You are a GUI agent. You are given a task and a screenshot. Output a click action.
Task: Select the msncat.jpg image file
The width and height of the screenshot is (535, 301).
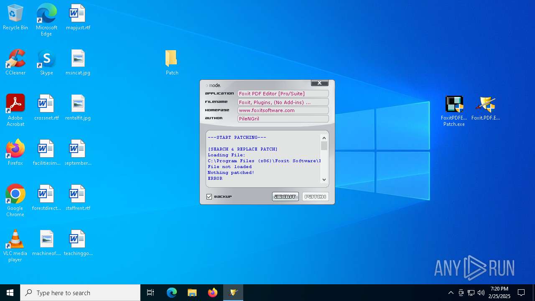pyautogui.click(x=78, y=63)
